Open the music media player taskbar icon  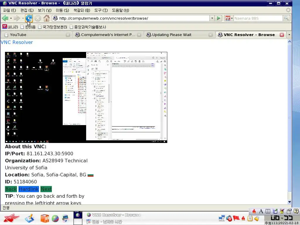[x=65, y=219]
